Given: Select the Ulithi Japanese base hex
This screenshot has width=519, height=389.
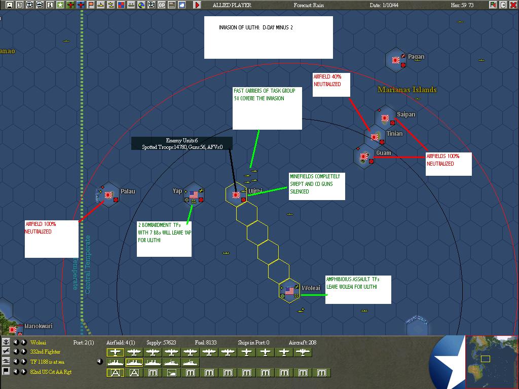Looking at the screenshot, I should 236,195.
